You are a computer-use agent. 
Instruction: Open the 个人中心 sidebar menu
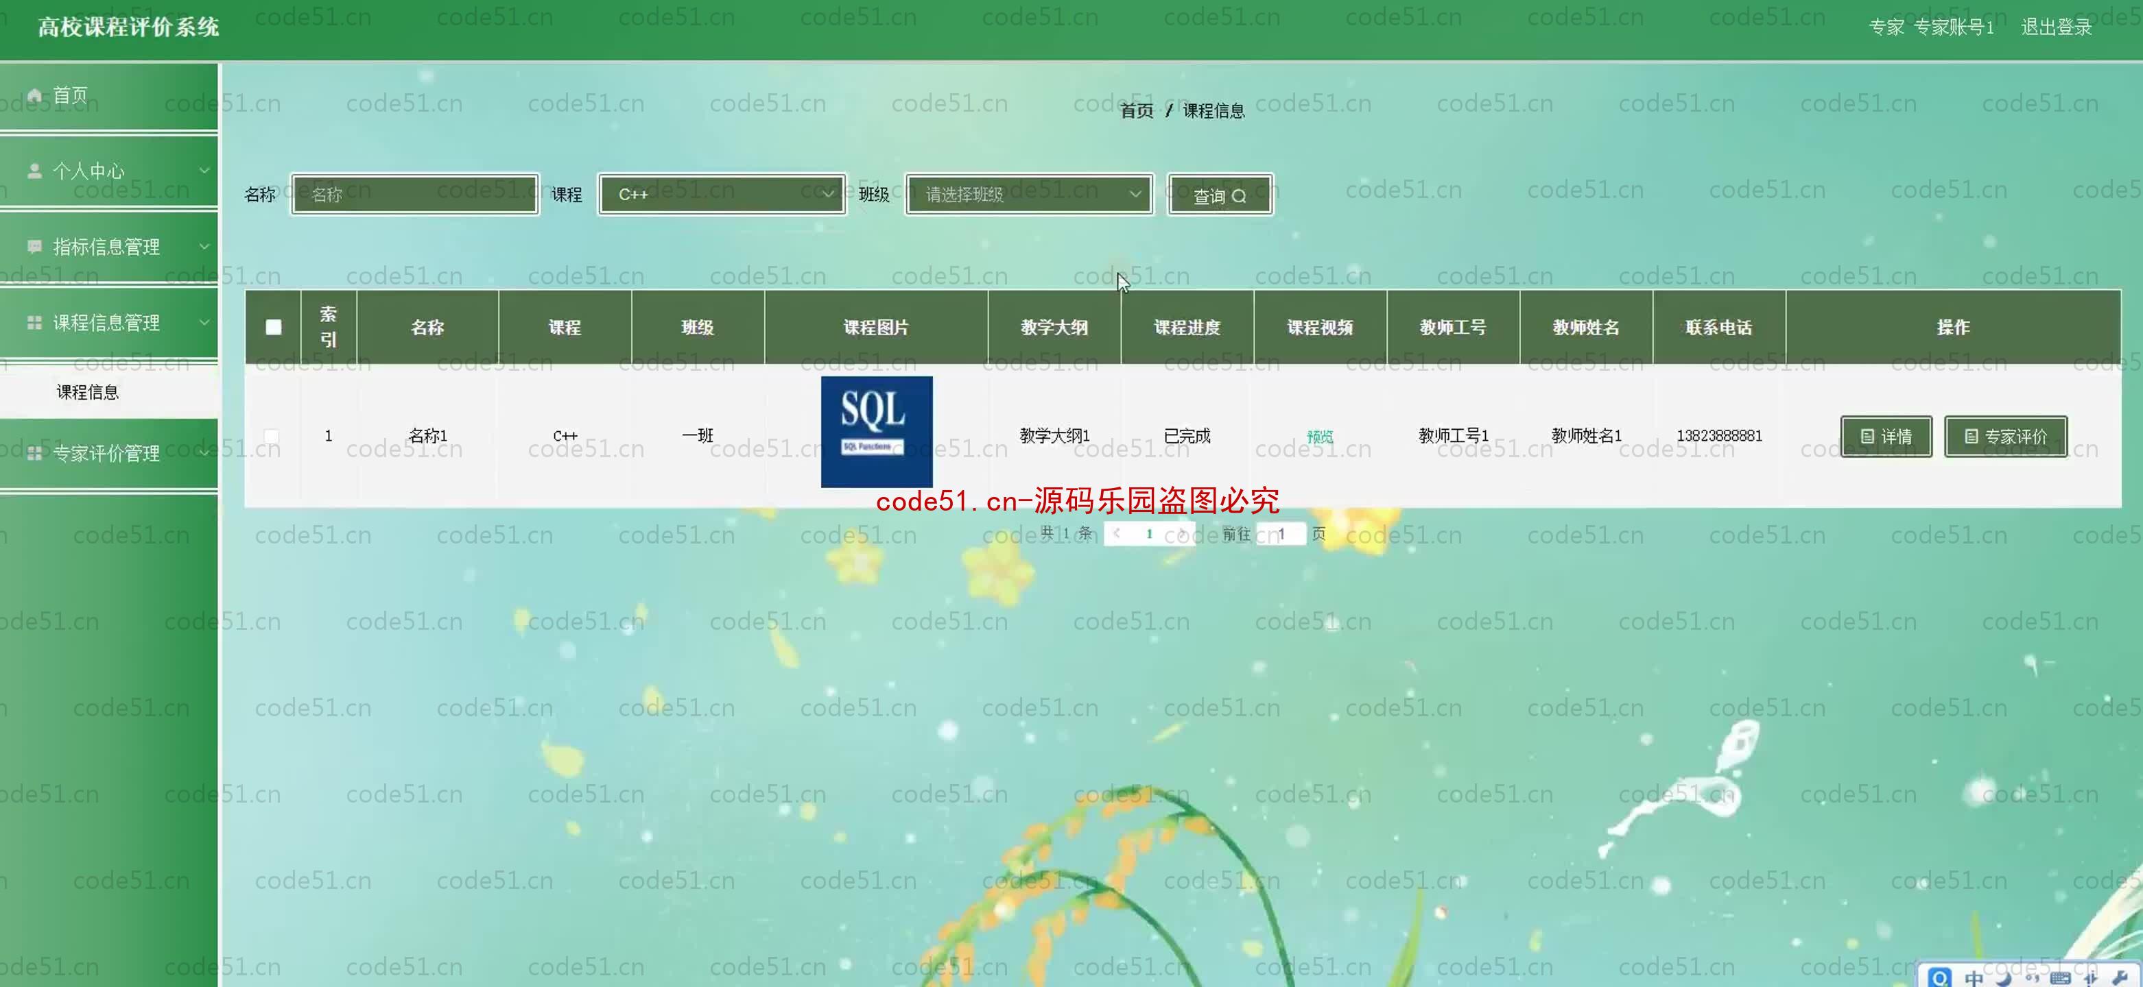[109, 171]
